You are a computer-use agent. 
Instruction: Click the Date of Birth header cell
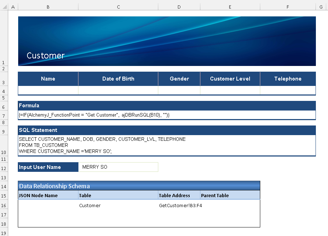(x=118, y=79)
